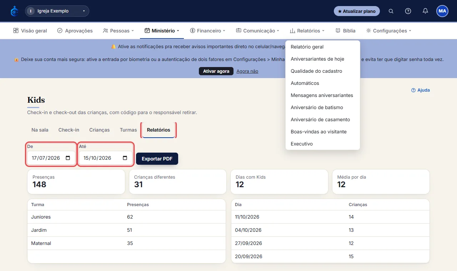Click the Até date field
The width and height of the screenshot is (457, 271).
pos(106,158)
